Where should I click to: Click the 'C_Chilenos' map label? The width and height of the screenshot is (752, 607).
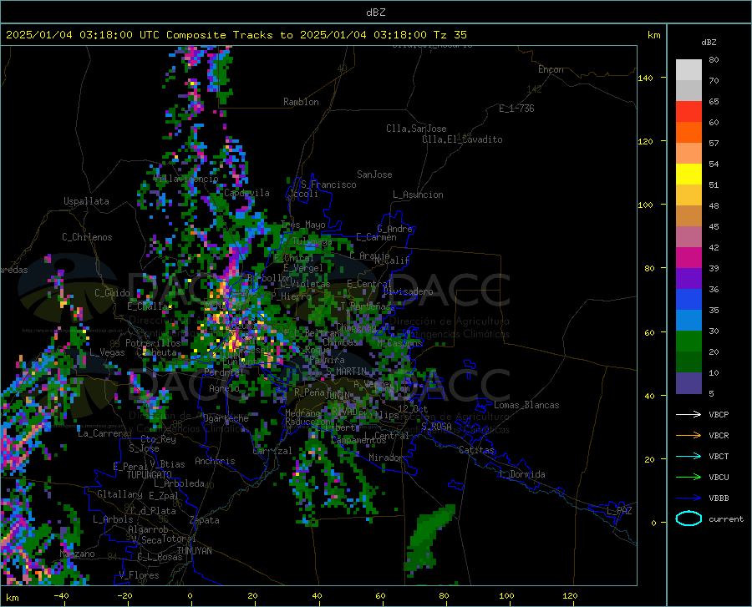[x=87, y=237]
